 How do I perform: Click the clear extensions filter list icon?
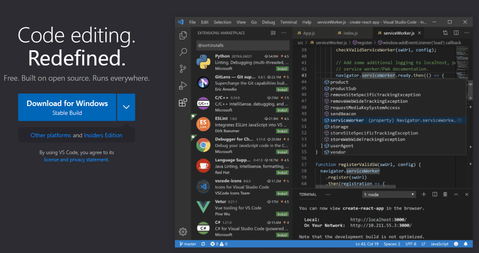click(273, 33)
